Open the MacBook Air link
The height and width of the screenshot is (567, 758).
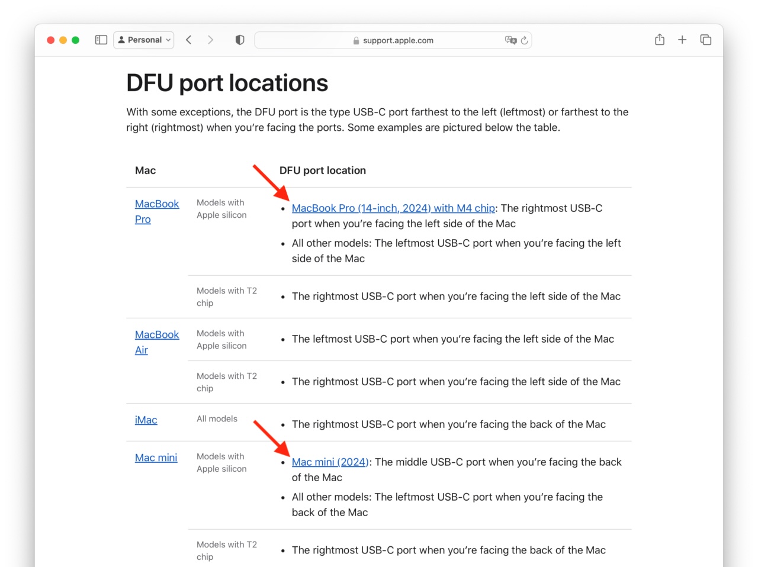click(x=156, y=342)
